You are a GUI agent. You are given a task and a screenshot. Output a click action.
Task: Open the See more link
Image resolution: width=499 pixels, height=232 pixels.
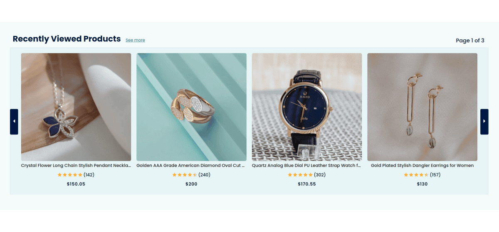[135, 40]
